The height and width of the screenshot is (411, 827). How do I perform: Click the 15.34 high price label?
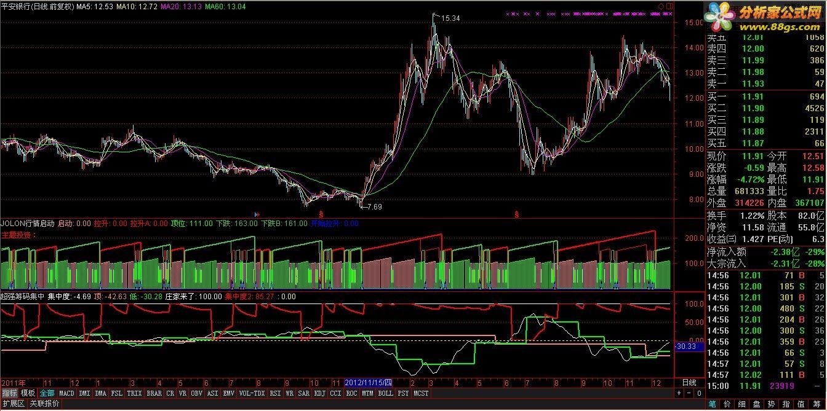[x=451, y=18]
